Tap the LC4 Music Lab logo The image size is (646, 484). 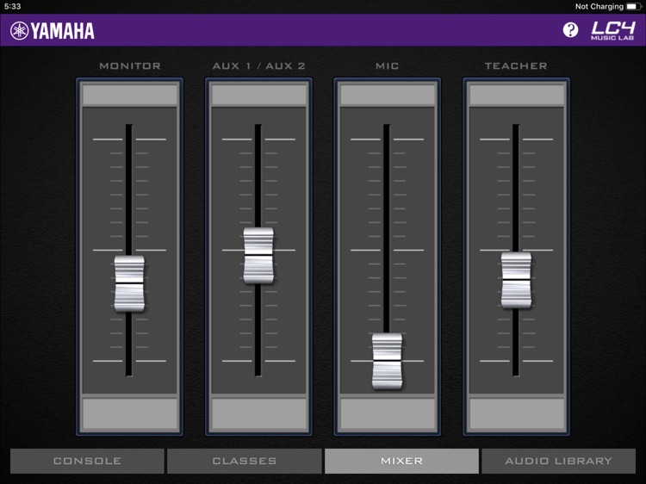pos(613,30)
